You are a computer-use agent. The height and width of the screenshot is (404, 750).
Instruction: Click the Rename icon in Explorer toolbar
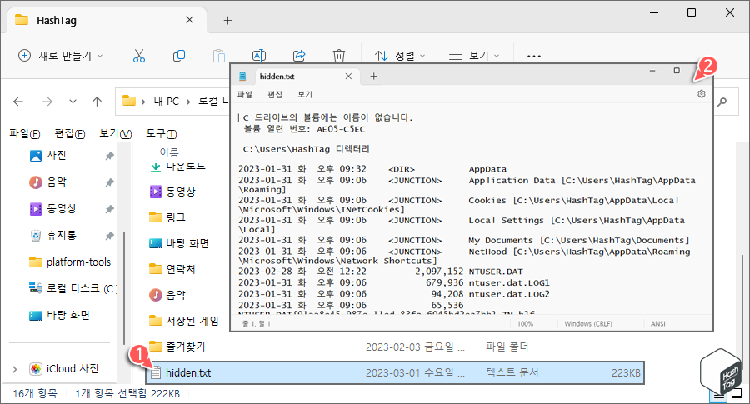click(259, 56)
